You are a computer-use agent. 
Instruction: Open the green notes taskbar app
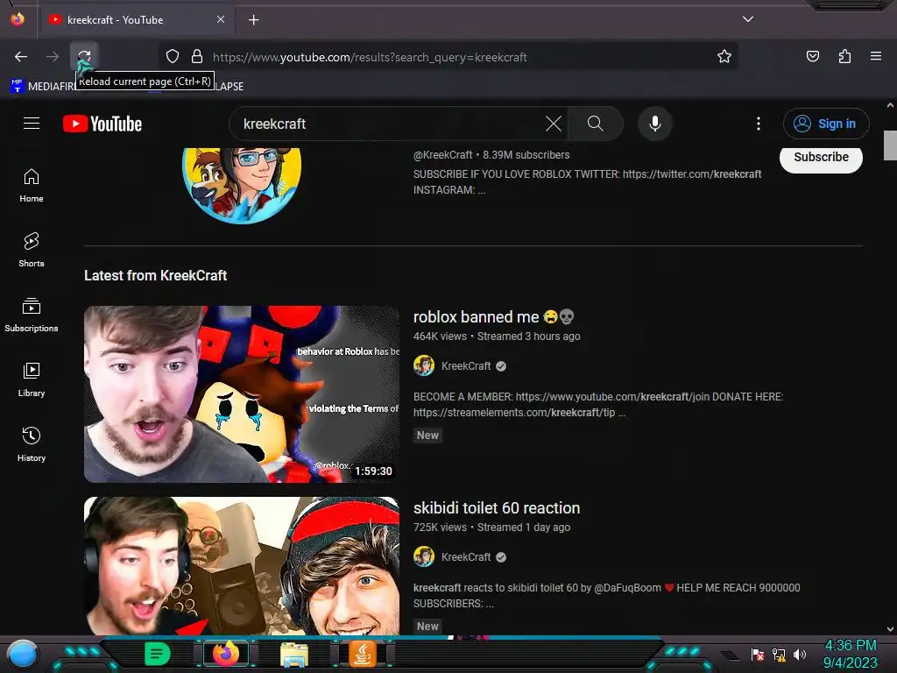coord(158,654)
